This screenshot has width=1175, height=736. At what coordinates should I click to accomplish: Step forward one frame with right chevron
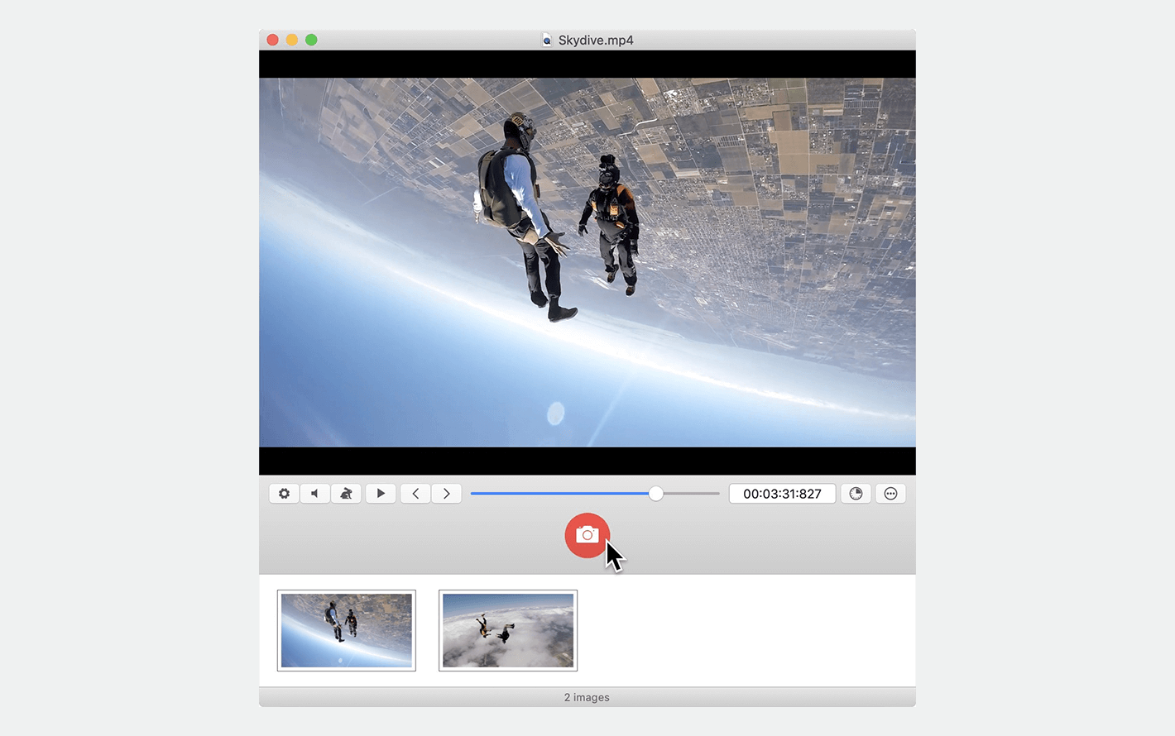tap(447, 494)
